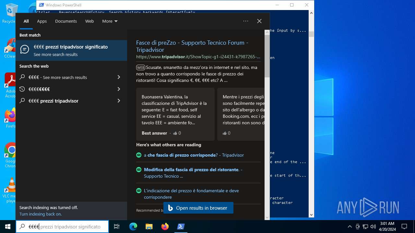Click the taskbar search input field
This screenshot has height=233, width=415.
click(62, 227)
